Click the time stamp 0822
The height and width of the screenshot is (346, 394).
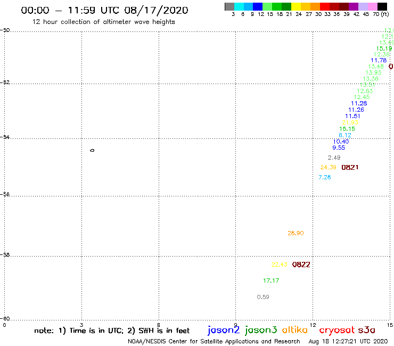[x=301, y=265]
